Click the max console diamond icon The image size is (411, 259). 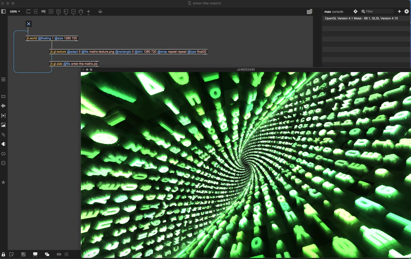click(x=355, y=11)
